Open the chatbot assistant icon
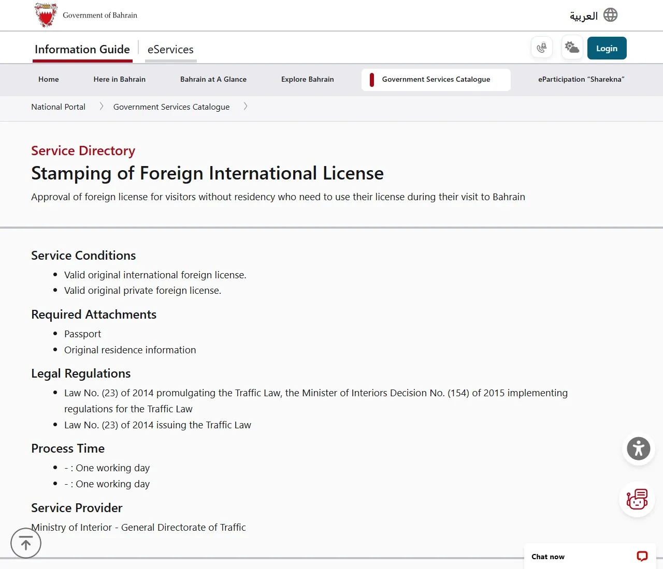The width and height of the screenshot is (663, 569). click(637, 499)
